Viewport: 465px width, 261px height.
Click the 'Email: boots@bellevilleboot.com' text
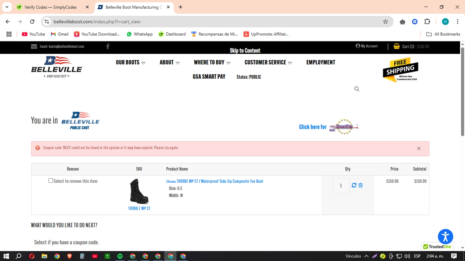(x=62, y=46)
